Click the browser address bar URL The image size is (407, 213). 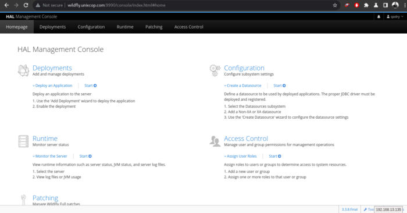pos(116,5)
